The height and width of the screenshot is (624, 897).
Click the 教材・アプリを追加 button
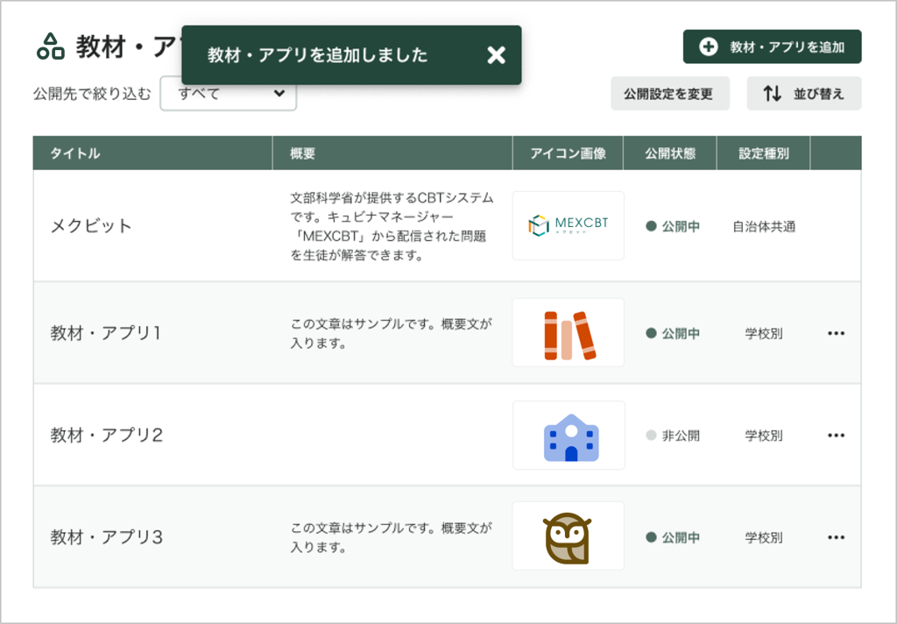pos(772,47)
